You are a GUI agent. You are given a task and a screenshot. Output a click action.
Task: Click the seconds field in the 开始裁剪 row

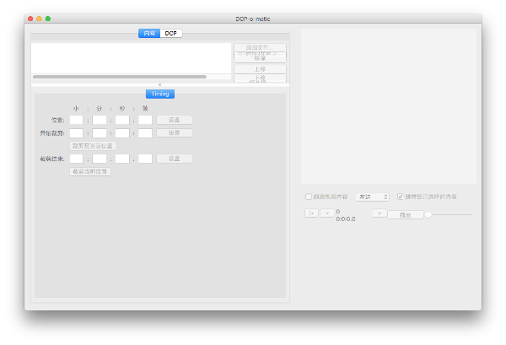(x=122, y=133)
